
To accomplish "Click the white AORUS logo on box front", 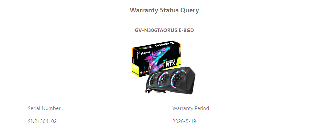I will tap(145, 53).
